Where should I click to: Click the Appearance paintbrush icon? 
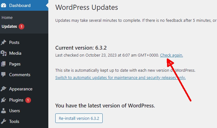click(x=3, y=89)
